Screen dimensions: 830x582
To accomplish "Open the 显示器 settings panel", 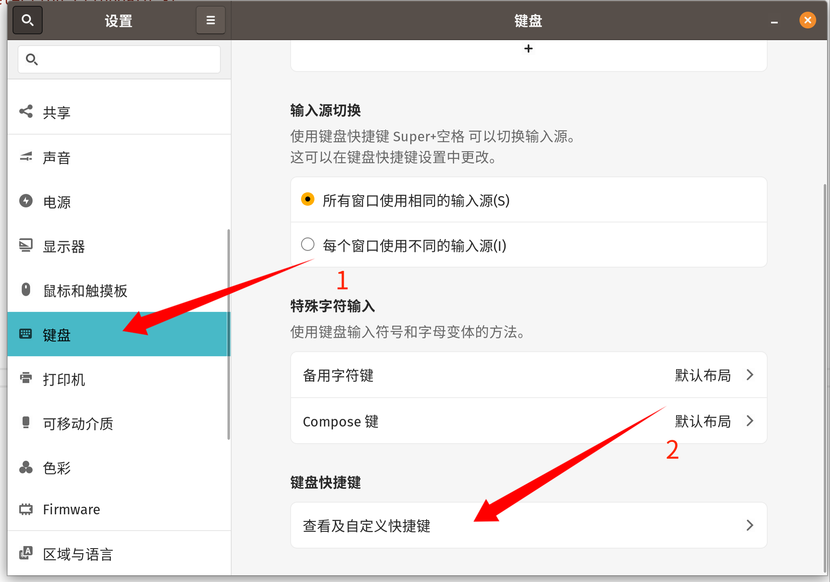I will pyautogui.click(x=119, y=246).
